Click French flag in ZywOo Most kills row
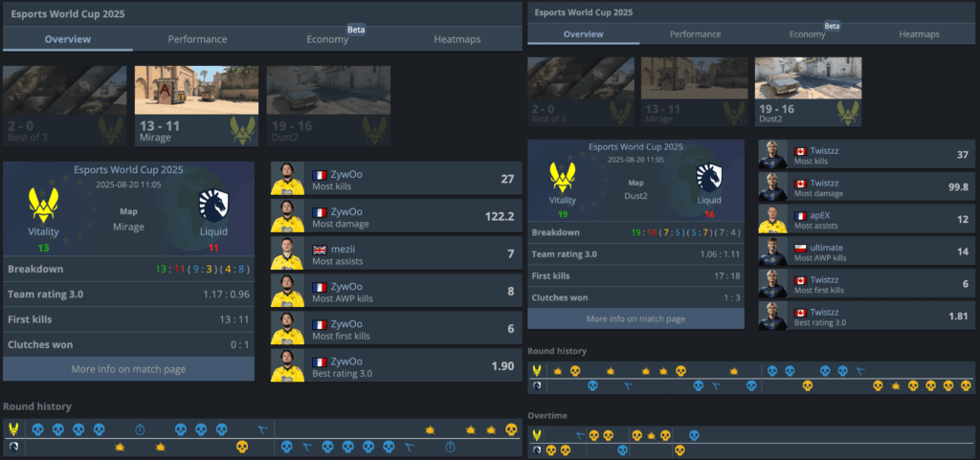 coord(320,175)
